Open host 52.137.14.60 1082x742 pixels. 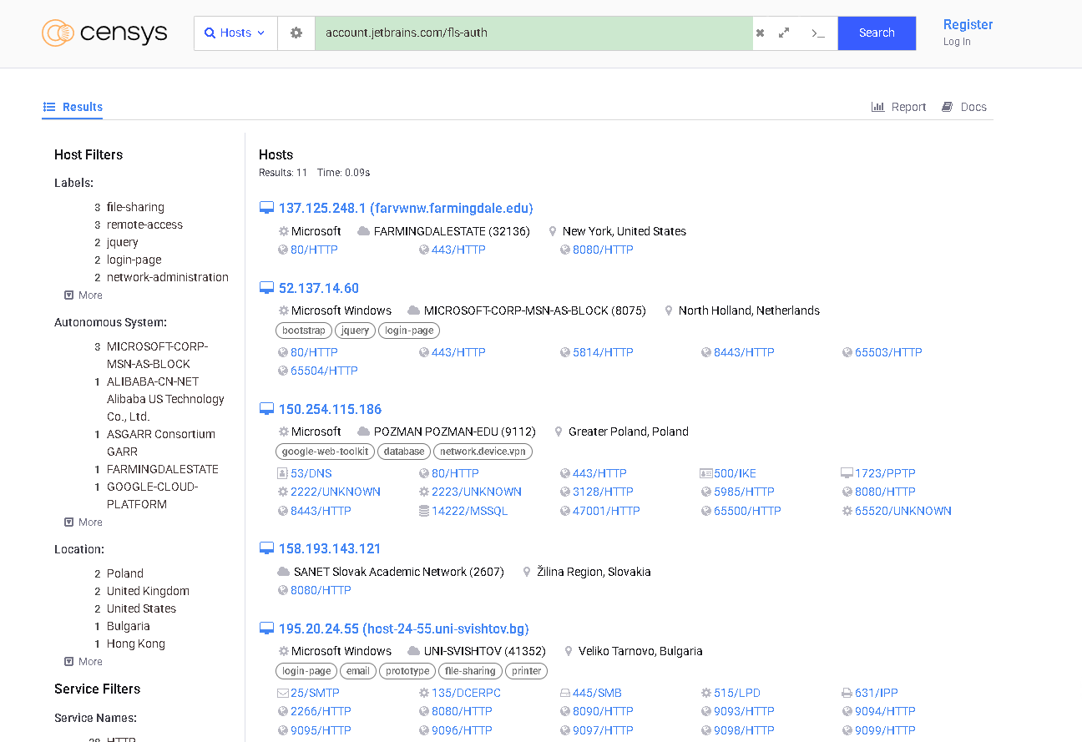(x=319, y=288)
